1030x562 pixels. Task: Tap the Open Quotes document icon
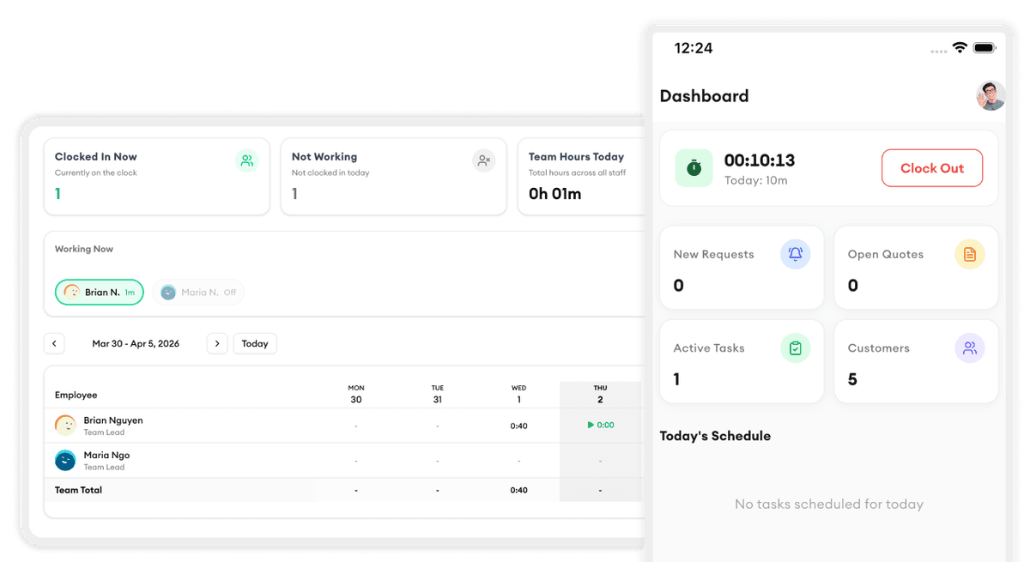[970, 254]
